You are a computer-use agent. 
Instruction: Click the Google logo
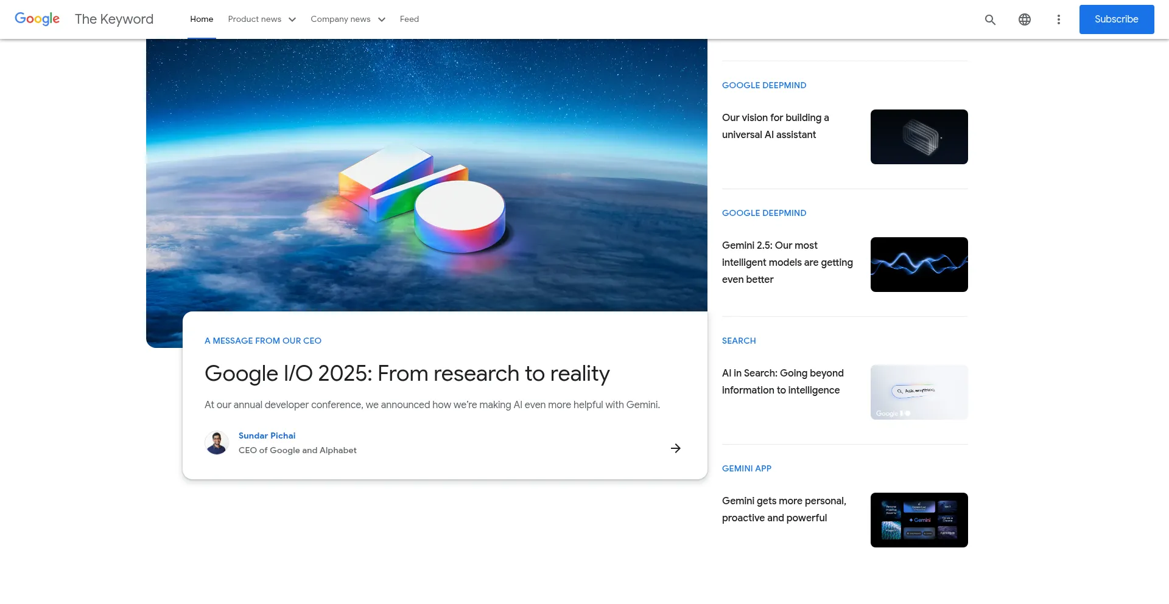click(x=37, y=19)
